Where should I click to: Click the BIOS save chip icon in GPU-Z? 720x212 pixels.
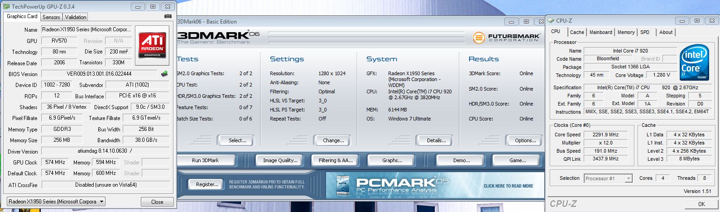(164, 73)
